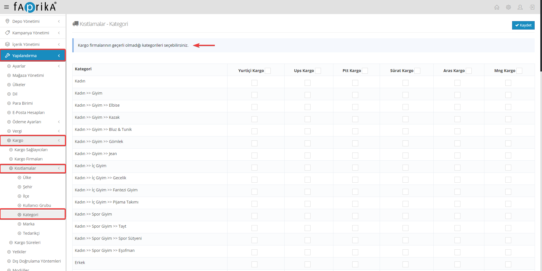Select all with Mng Kargo header checkbox
This screenshot has height=271, width=542.
pyautogui.click(x=519, y=71)
